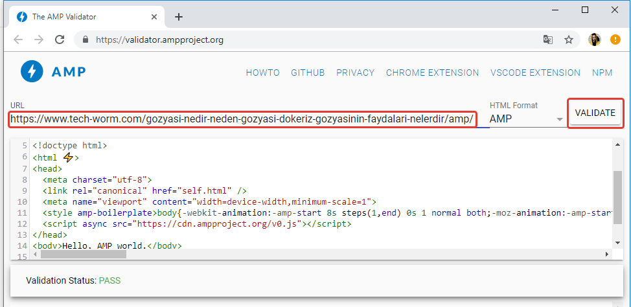631x307 pixels.
Task: Open the translate page icon
Action: (x=548, y=40)
